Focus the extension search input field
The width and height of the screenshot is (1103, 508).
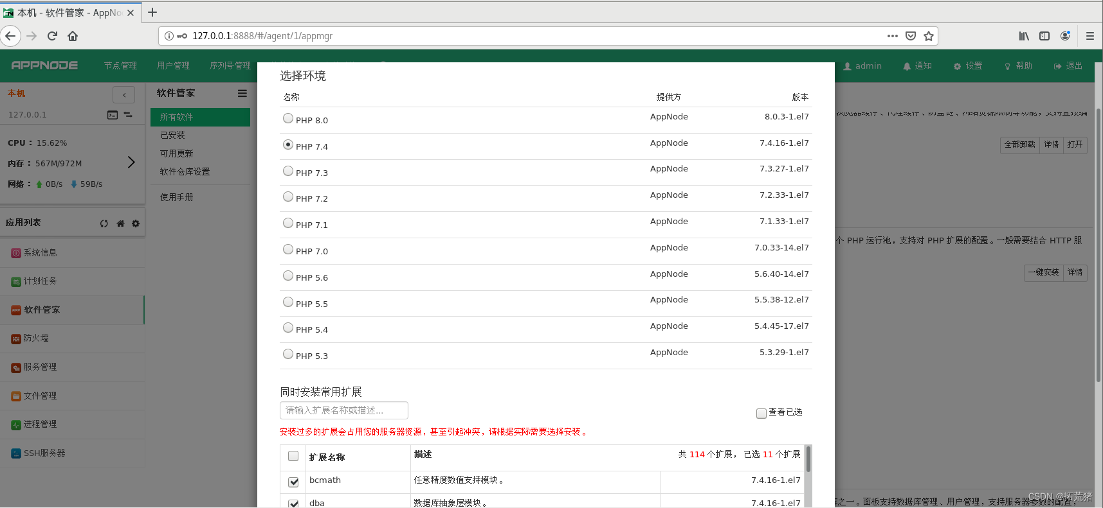pos(344,410)
